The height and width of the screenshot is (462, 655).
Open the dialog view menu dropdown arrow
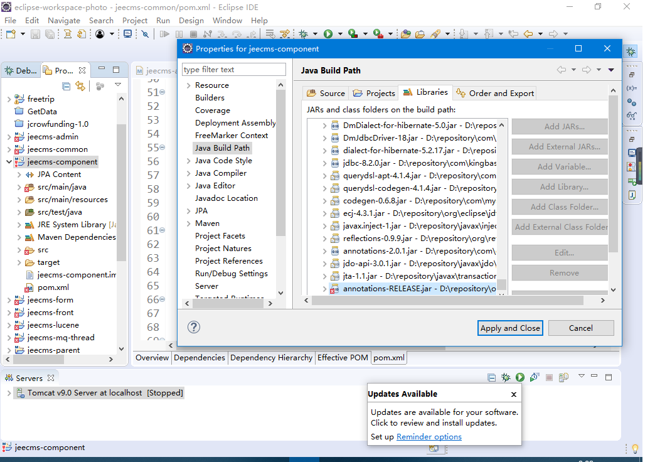click(611, 70)
